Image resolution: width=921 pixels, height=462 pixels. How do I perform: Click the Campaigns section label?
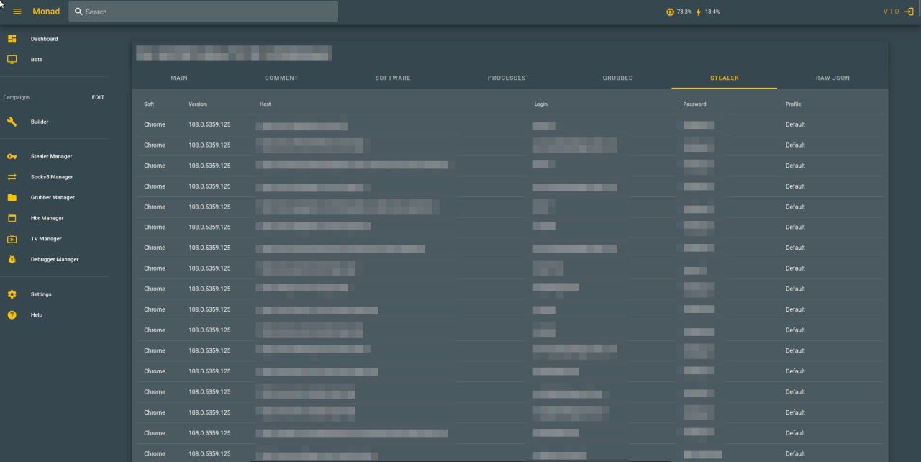click(17, 97)
